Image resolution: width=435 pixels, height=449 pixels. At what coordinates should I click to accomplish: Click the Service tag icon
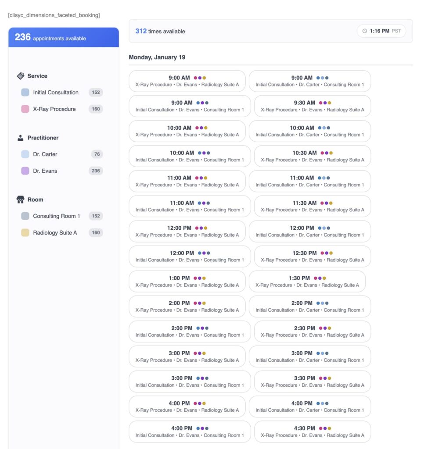click(x=21, y=76)
